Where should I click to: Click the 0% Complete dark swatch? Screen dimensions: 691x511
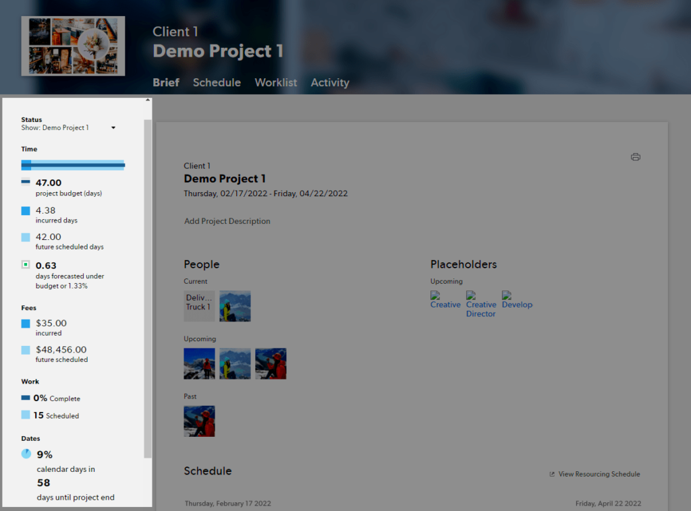[x=26, y=398]
